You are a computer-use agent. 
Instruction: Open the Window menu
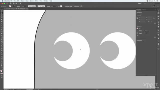(x=46, y=1)
